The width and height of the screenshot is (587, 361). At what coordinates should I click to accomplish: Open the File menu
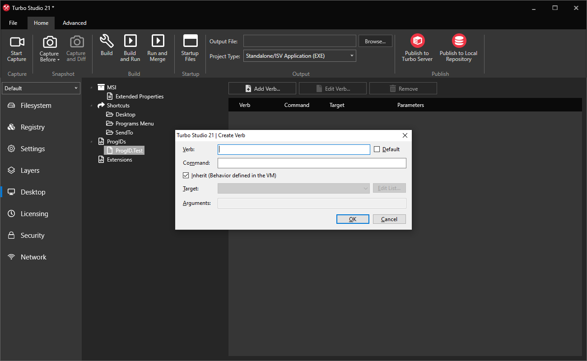click(13, 23)
